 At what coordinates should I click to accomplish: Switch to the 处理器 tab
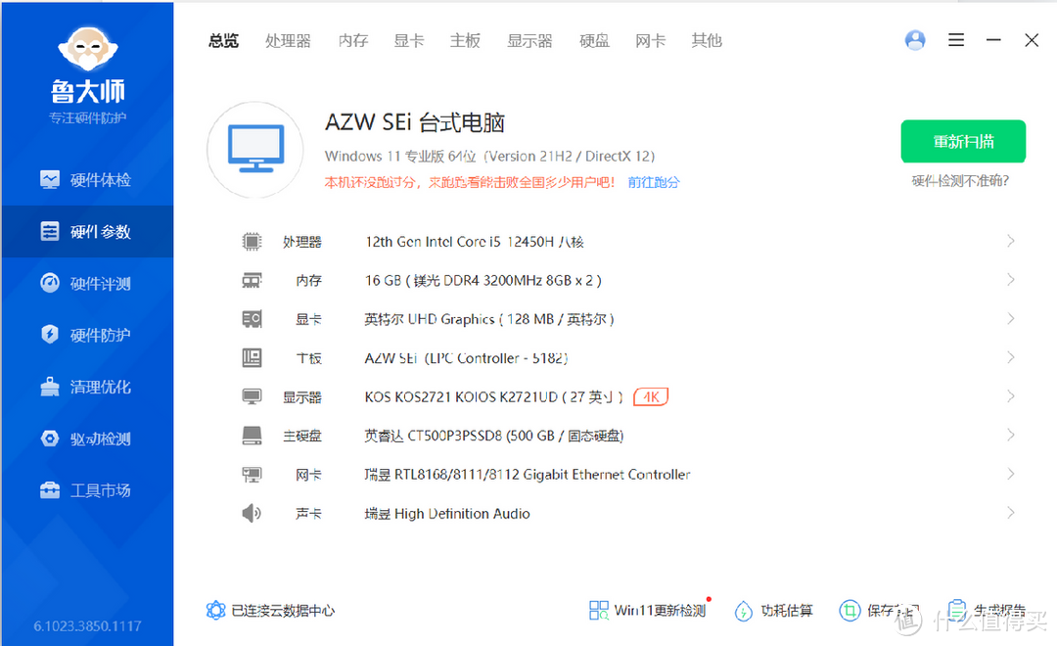pyautogui.click(x=288, y=40)
